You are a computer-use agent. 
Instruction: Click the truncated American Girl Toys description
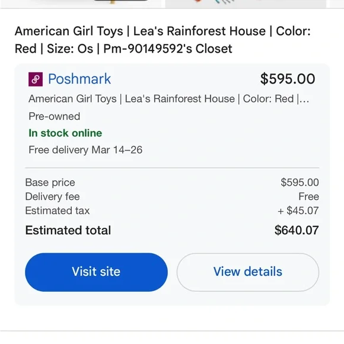[x=168, y=98]
